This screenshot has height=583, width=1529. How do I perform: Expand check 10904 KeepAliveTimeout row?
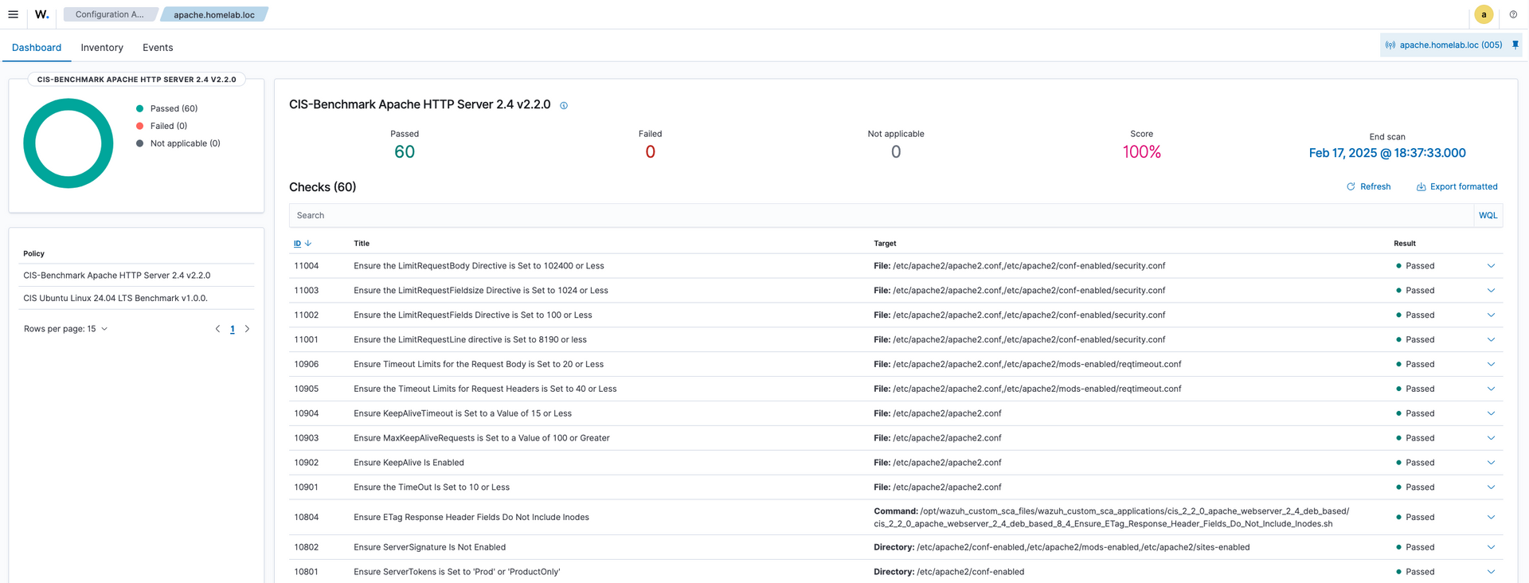pyautogui.click(x=1491, y=413)
